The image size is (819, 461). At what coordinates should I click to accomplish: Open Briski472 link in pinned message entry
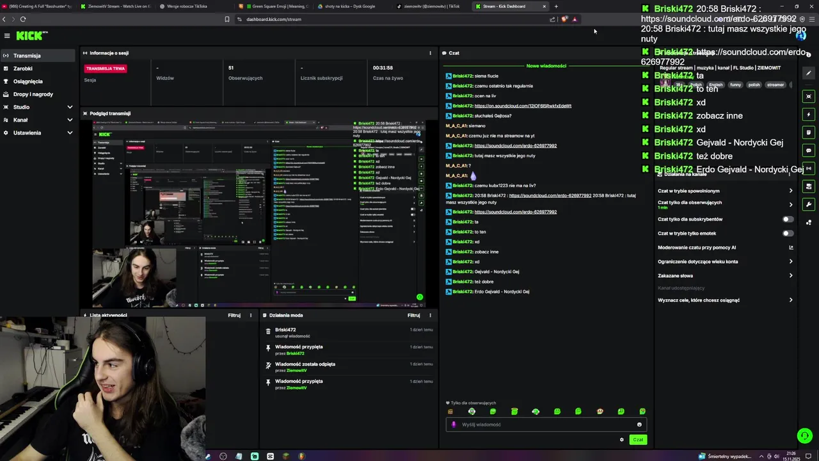click(x=296, y=353)
